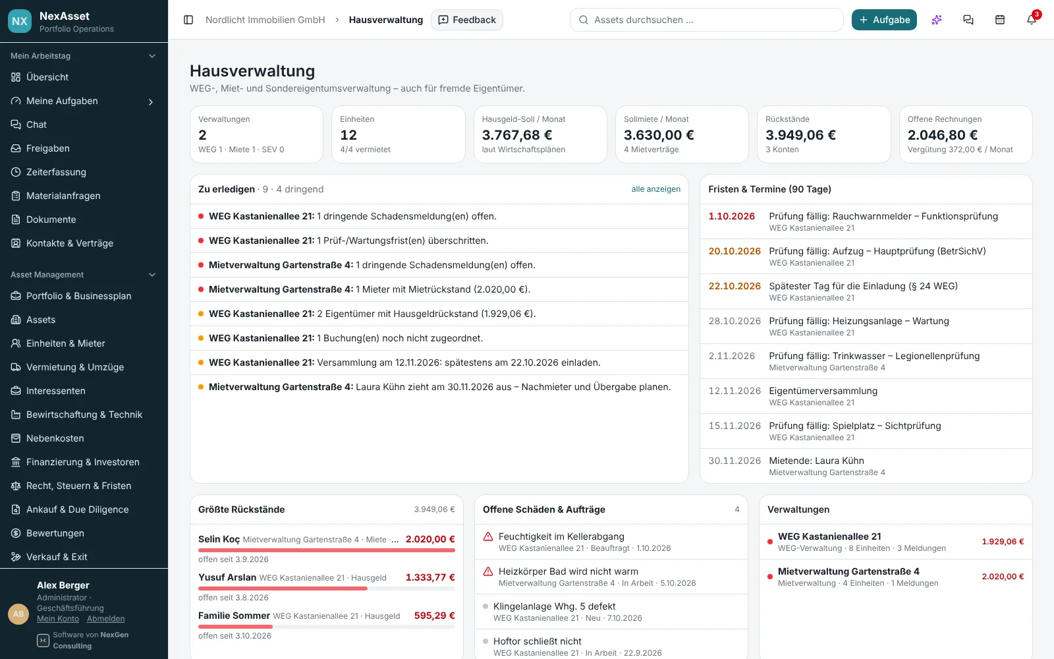Click the Abmelden link
Image resolution: width=1054 pixels, height=659 pixels.
click(105, 619)
